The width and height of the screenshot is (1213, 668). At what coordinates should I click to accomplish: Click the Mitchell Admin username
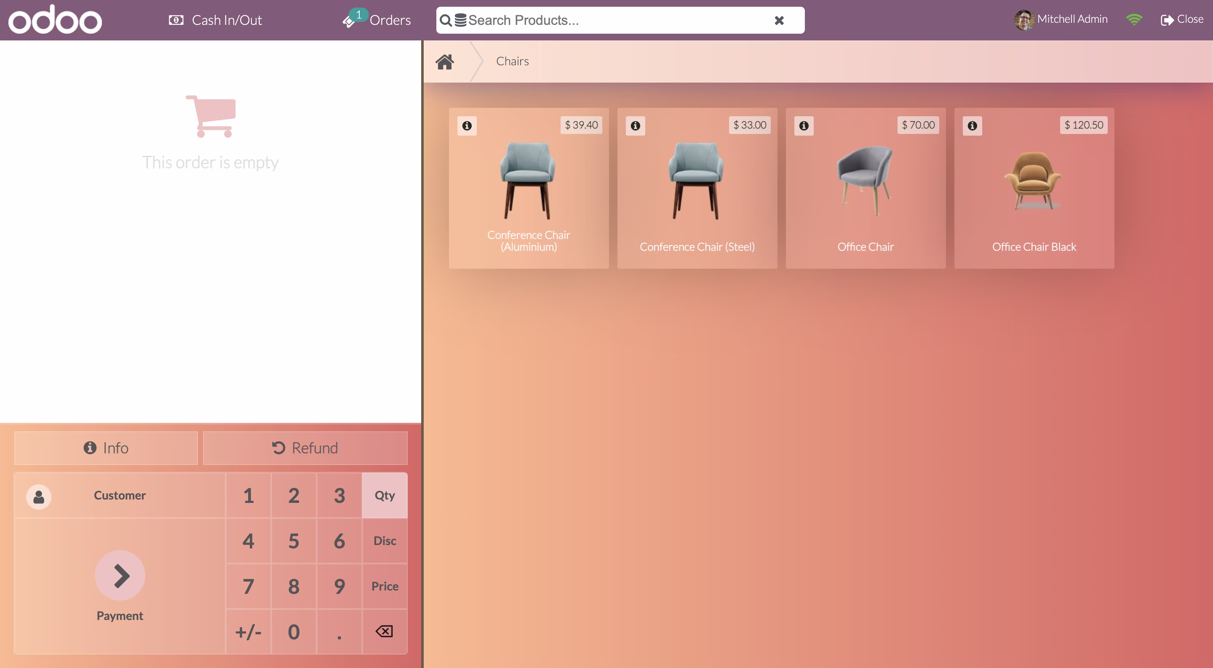point(1072,19)
